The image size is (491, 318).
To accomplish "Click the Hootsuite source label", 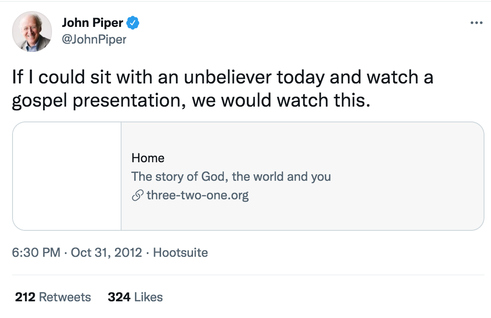I will click(x=181, y=252).
